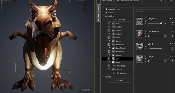Viewport: 175px width, 93px height.
Task: Uncheck the EyeLid checkbox
Action: click(109, 30)
